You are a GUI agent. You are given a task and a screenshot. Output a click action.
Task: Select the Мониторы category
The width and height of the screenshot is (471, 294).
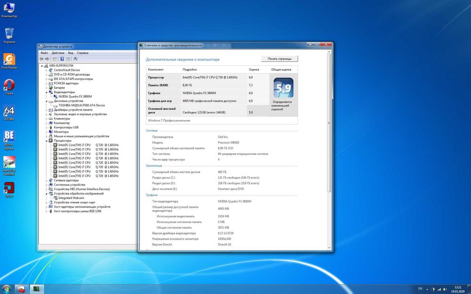click(x=61, y=132)
